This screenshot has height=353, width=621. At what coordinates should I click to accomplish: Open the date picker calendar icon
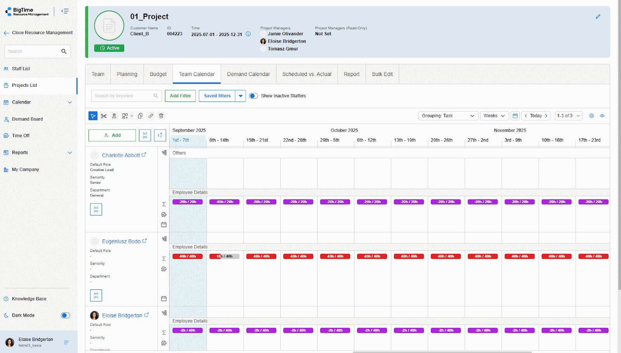(x=515, y=116)
